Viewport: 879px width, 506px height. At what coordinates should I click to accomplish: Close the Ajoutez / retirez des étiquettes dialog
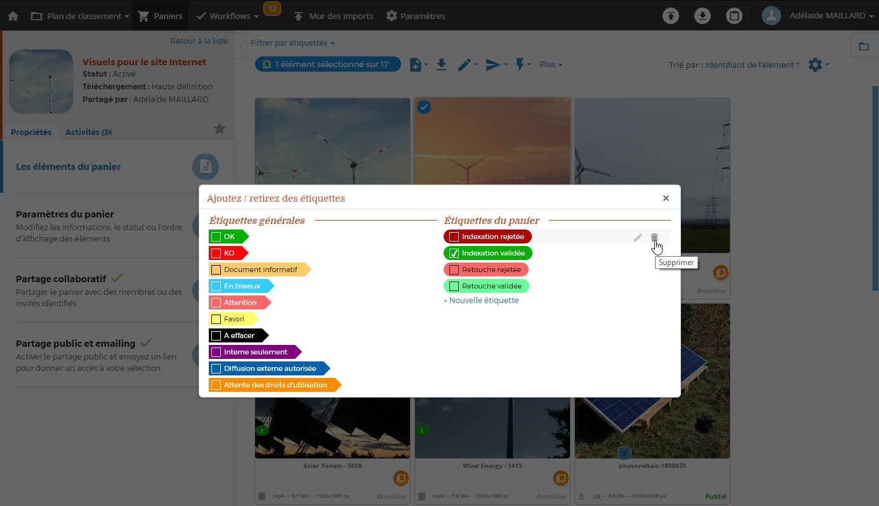click(666, 198)
